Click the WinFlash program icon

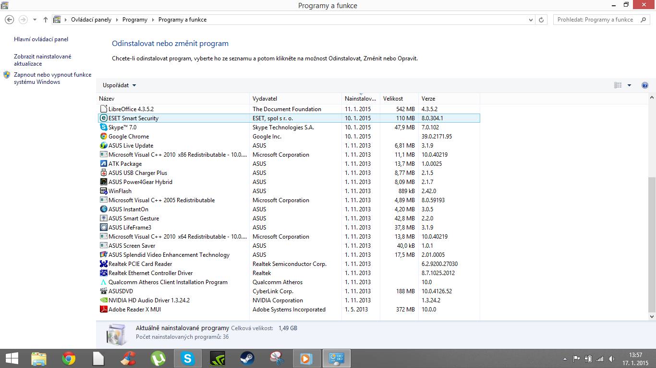point(104,191)
